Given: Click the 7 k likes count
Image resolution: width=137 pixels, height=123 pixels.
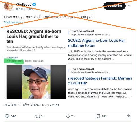Looking at the screenshot, I should click(x=73, y=116).
